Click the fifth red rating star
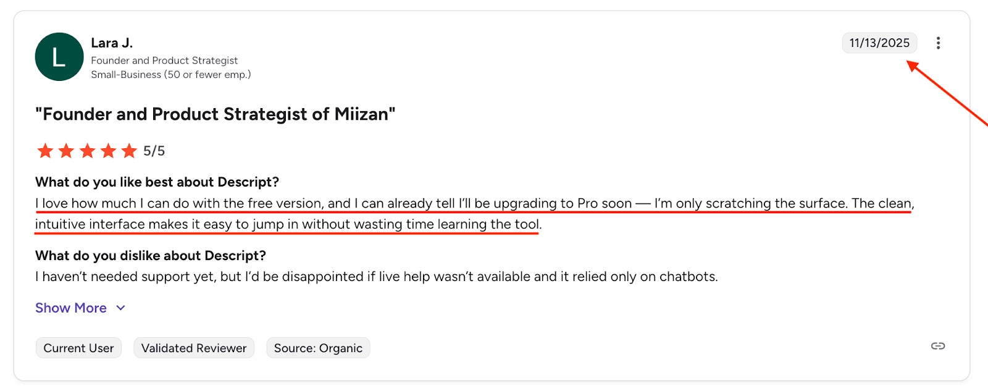This screenshot has width=988, height=391. point(128,150)
